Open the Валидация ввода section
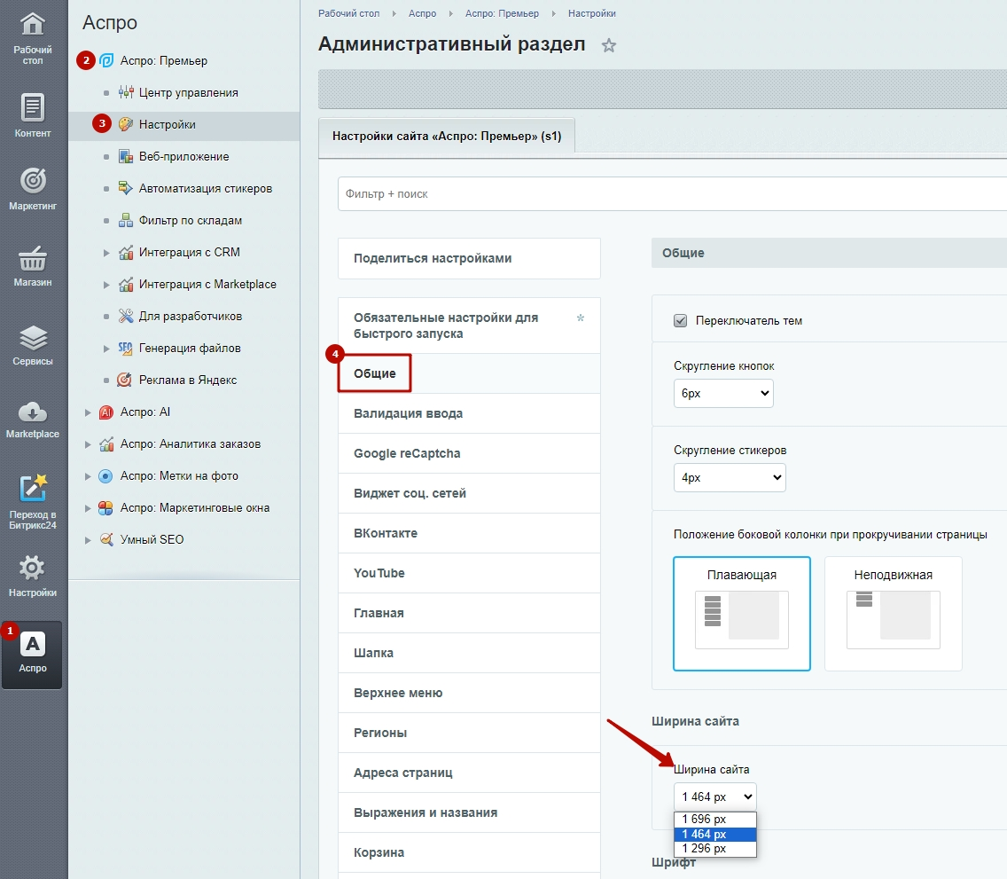 point(470,413)
